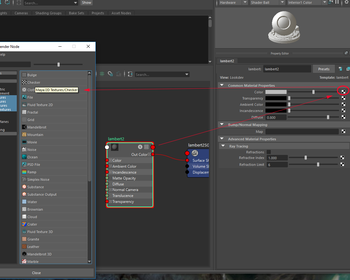Viewport: 350px width, 280px height.
Task: Collapse the Ray Tracing section
Action: 223,146
